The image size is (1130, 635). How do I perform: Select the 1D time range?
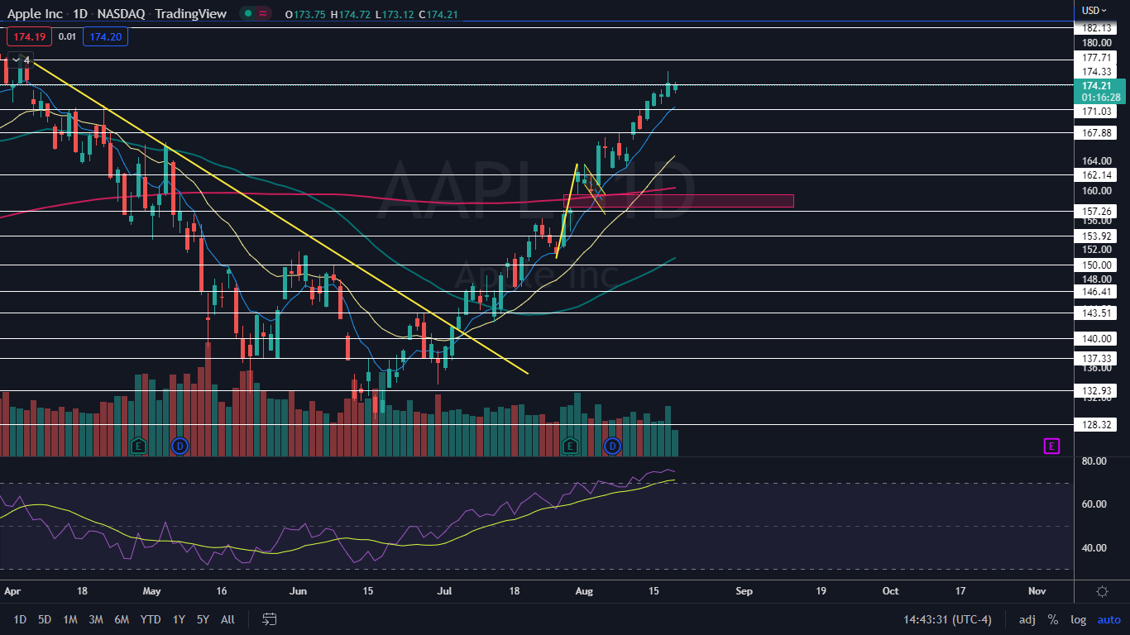click(x=20, y=618)
